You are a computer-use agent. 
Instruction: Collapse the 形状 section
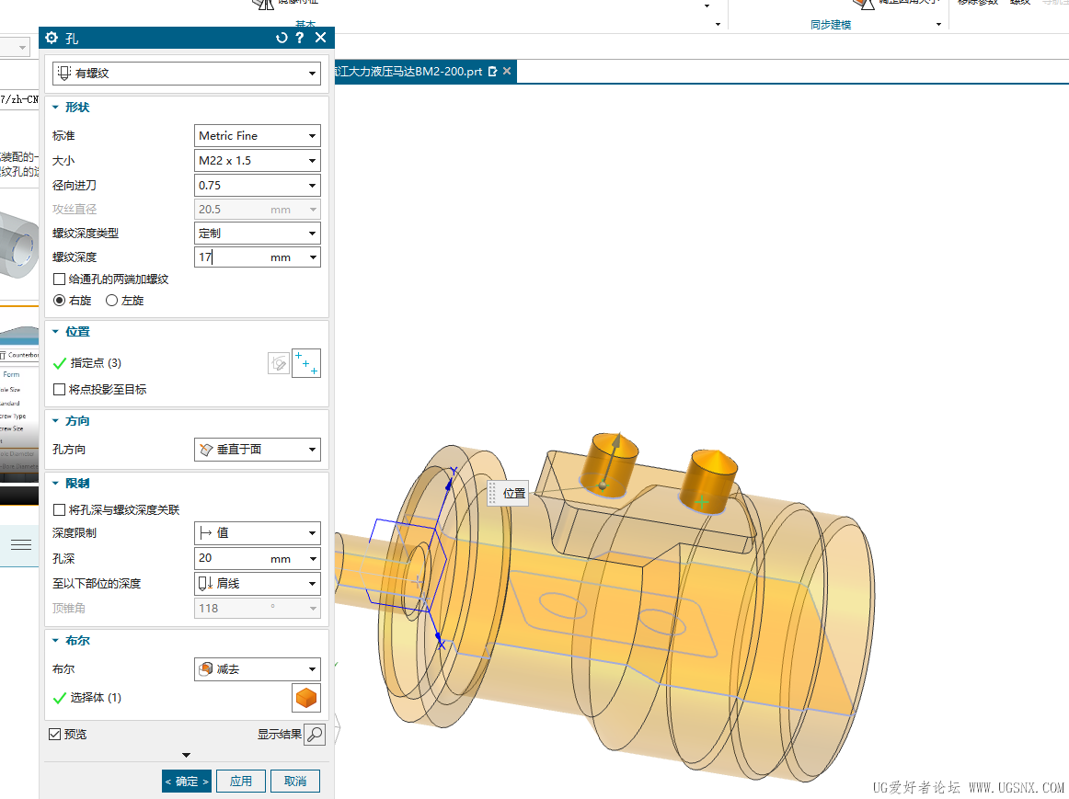click(x=56, y=108)
